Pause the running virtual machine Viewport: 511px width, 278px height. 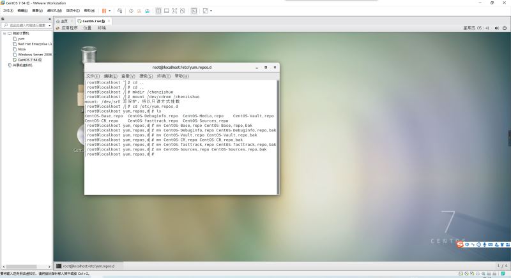click(104, 11)
